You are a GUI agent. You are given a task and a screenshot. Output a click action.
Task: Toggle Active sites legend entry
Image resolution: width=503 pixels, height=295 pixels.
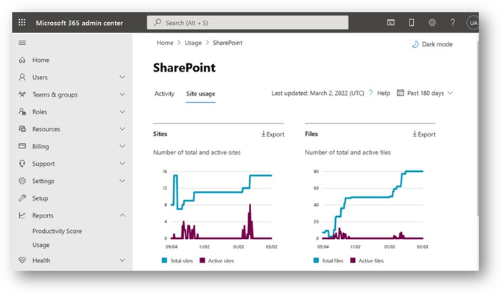(217, 260)
